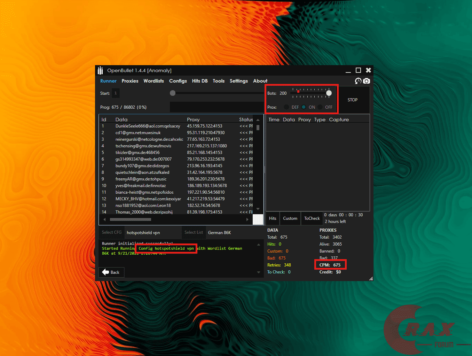
Task: Adjust the Bots count slider
Action: [329, 93]
